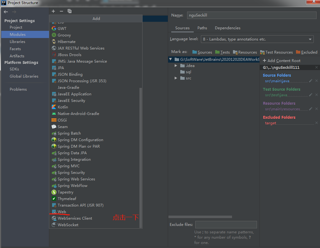Select Thymeleaf entry

point(96,199)
